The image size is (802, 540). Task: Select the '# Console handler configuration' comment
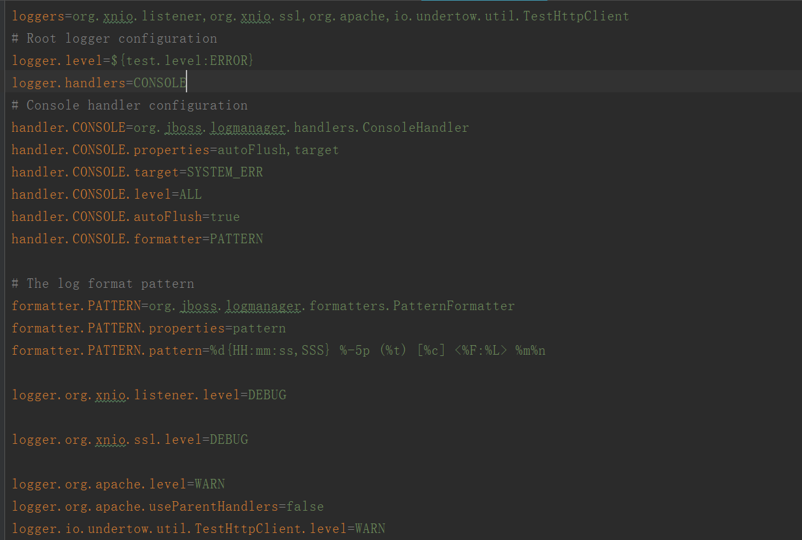129,105
